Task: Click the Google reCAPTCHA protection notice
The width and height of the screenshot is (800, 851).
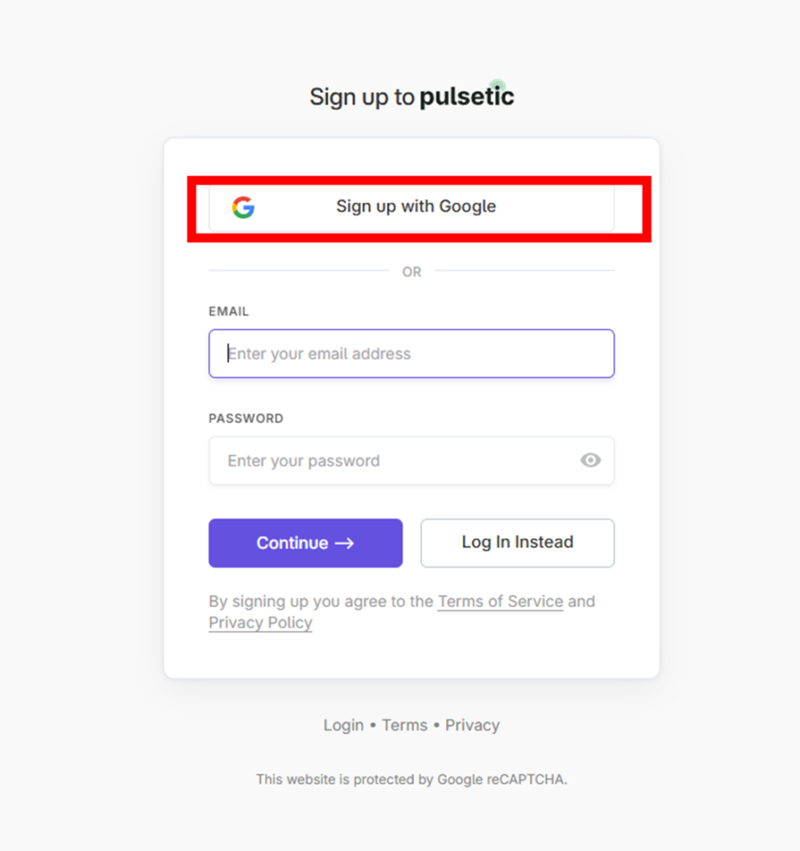Action: (411, 780)
